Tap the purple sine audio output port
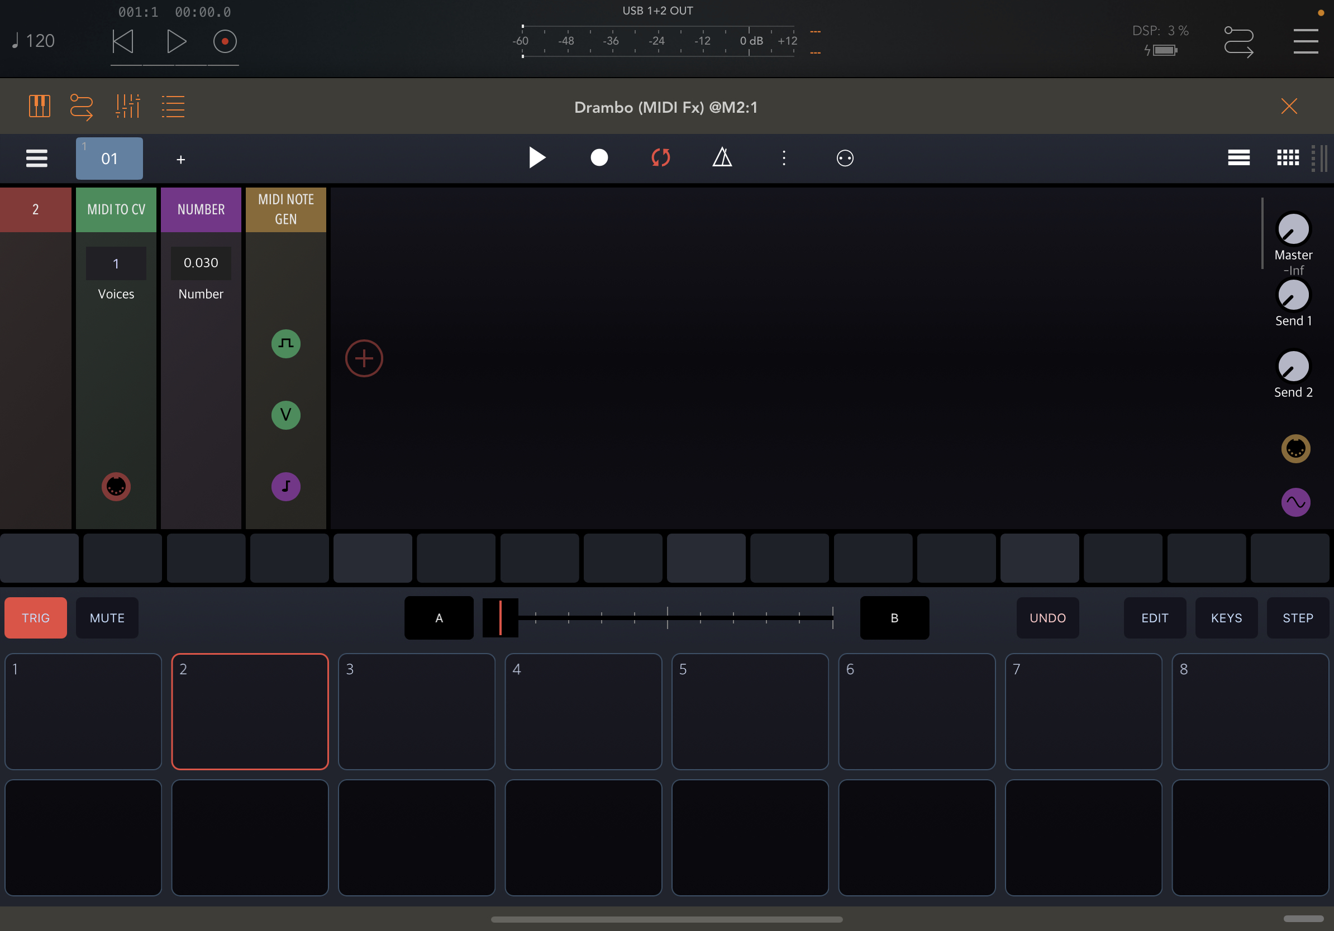1334x931 pixels. click(x=1295, y=502)
